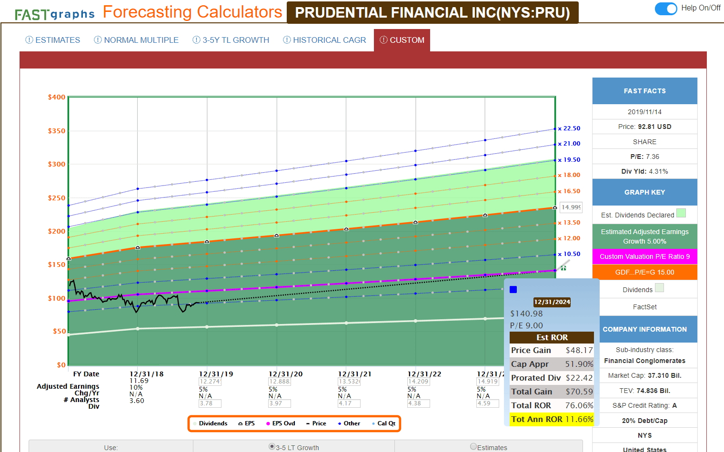The height and width of the screenshot is (452, 724).
Task: Click the S&P Credit Rating: A row
Action: [x=645, y=405]
